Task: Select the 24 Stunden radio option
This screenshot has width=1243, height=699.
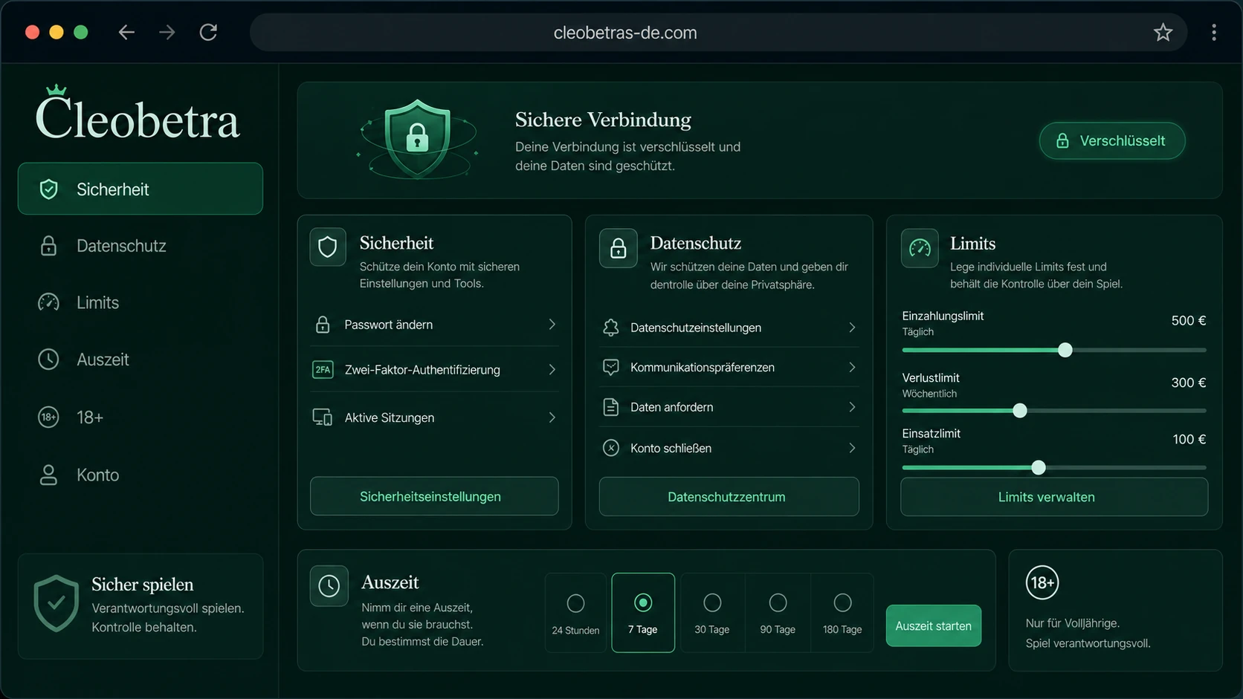Action: click(575, 603)
